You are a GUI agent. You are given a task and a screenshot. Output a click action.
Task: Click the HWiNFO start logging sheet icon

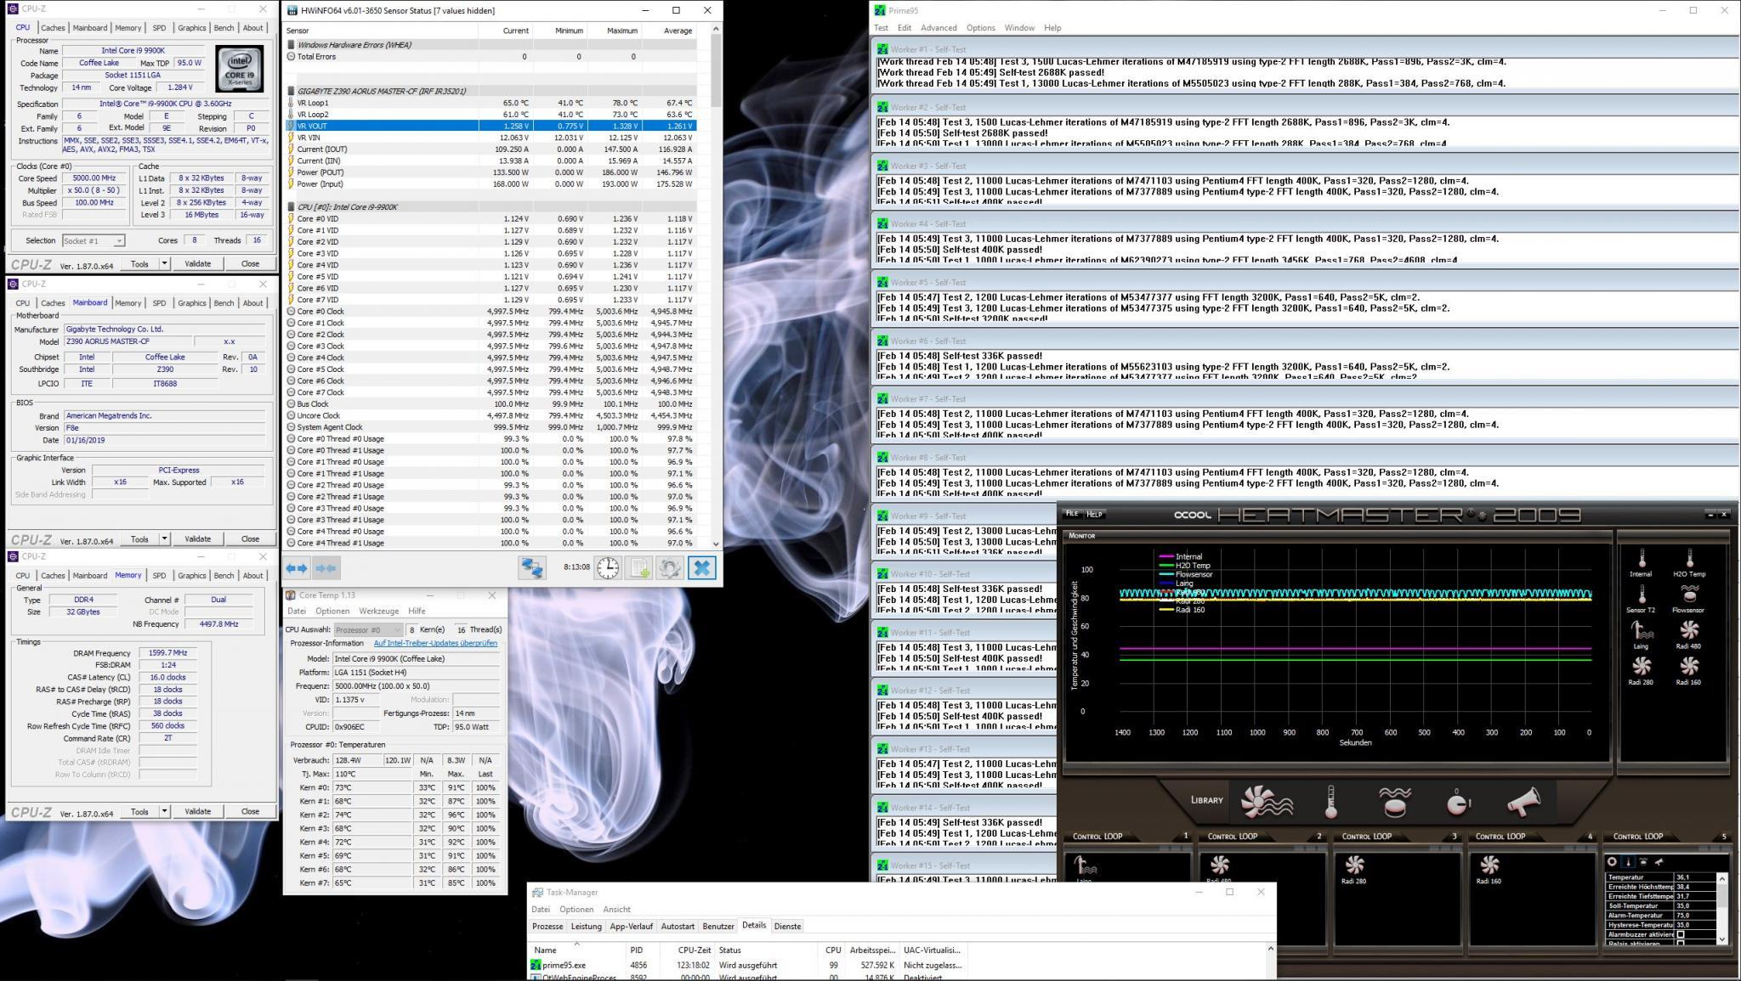[x=638, y=567]
